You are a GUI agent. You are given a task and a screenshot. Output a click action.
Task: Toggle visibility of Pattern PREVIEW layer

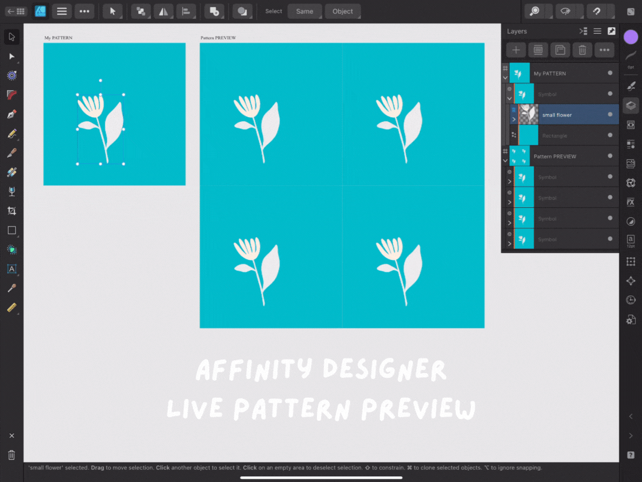click(610, 156)
